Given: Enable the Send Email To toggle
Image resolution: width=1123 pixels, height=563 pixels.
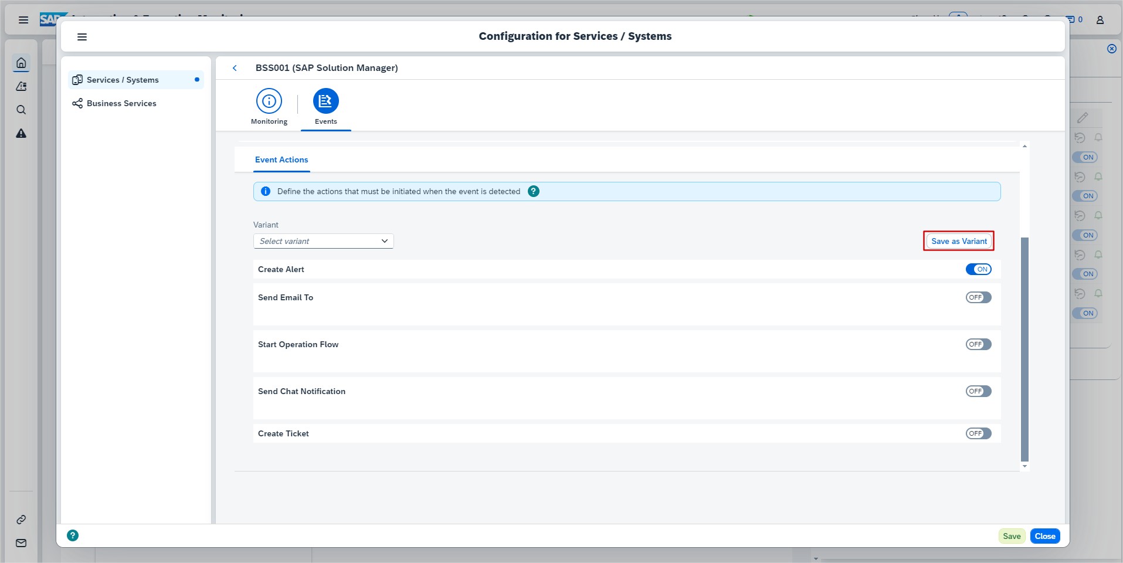Looking at the screenshot, I should coord(978,297).
